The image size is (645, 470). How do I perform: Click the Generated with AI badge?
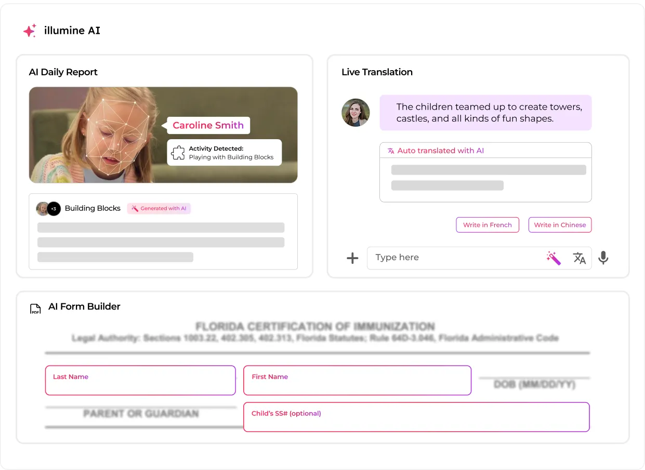[159, 208]
